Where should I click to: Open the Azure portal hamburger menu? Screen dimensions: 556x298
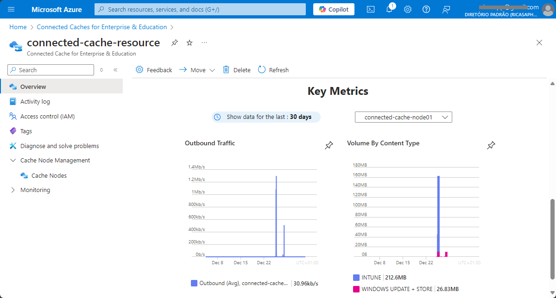(11, 9)
